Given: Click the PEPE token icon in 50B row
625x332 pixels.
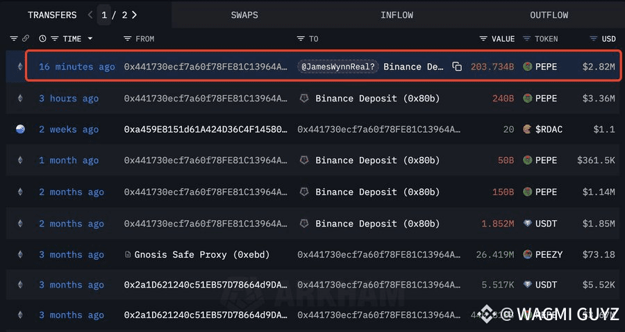Looking at the screenshot, I should pyautogui.click(x=527, y=160).
